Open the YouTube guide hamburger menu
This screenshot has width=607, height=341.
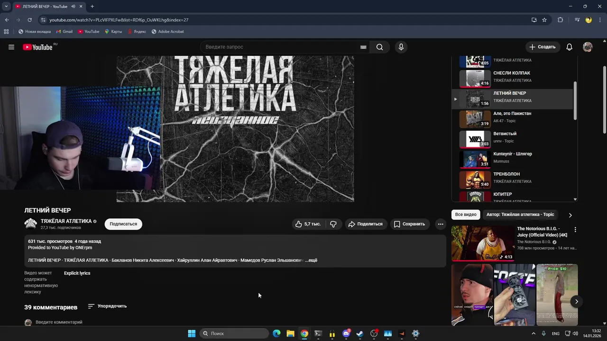[x=11, y=47]
